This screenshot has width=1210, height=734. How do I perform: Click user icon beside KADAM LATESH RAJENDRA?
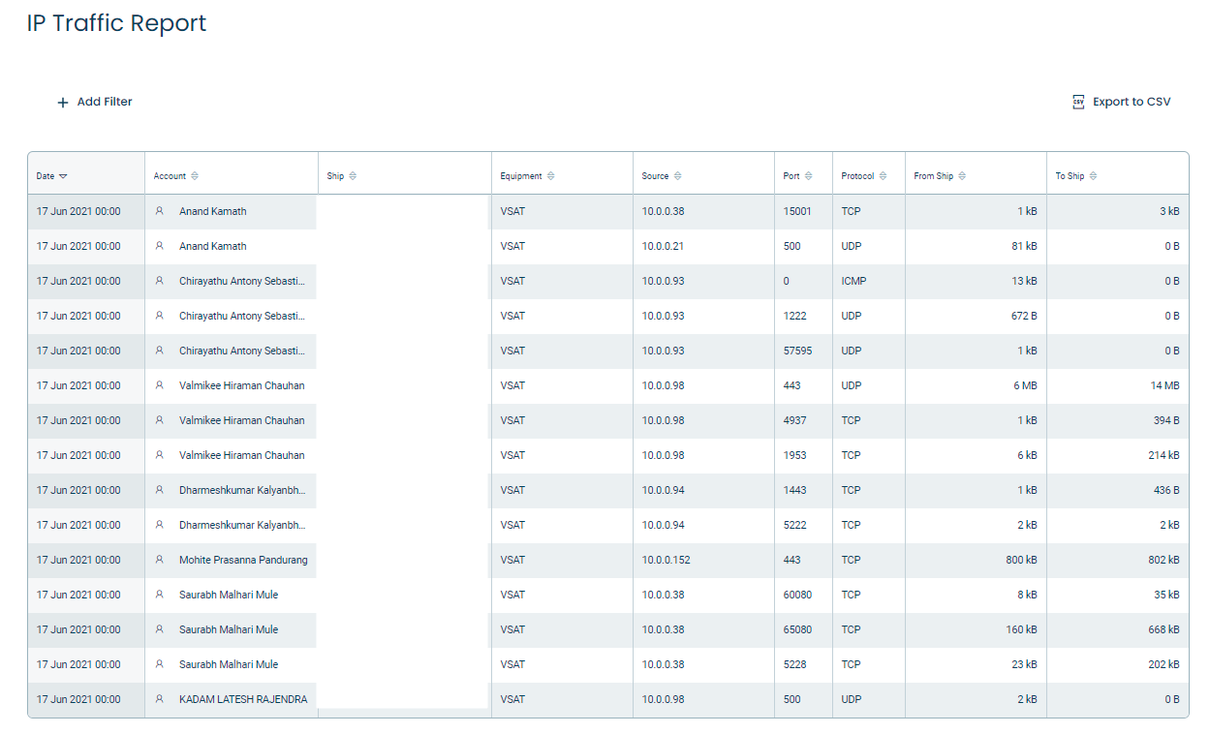pos(160,699)
